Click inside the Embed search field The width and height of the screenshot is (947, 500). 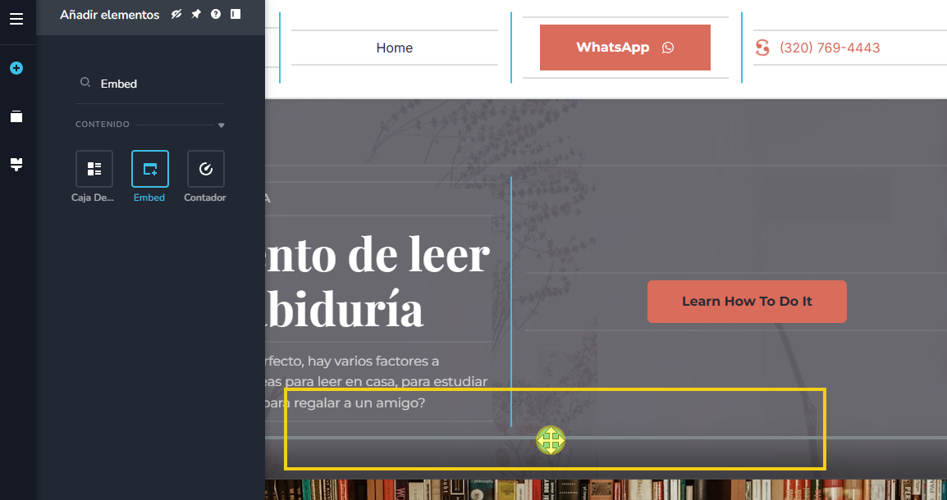[x=131, y=82]
